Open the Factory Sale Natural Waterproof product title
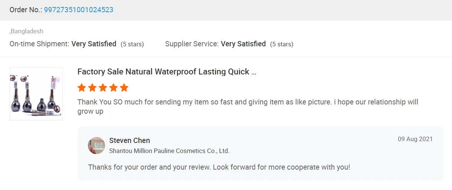 (x=167, y=72)
